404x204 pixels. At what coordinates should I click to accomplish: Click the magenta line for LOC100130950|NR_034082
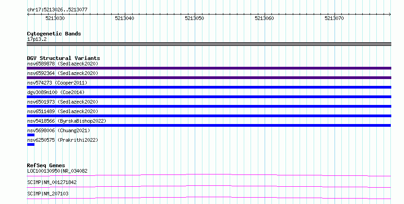pos(209,175)
